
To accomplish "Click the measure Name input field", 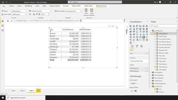I will (19, 11).
